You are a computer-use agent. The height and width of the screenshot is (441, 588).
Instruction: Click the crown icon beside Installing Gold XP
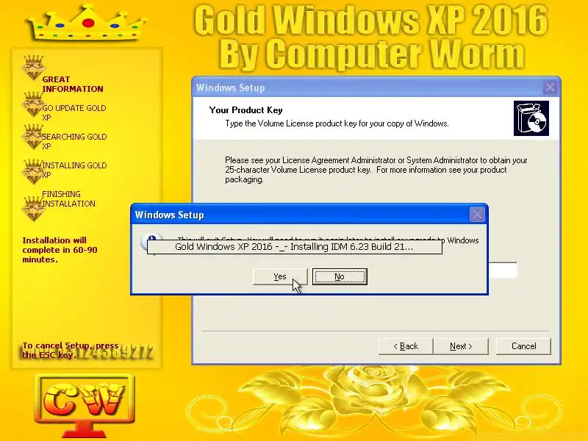[32, 171]
